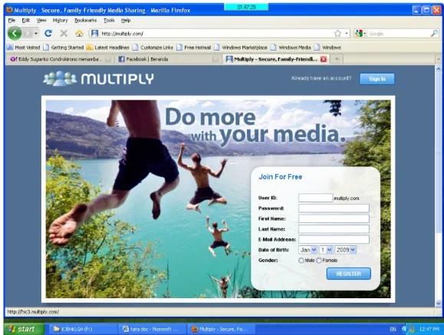Viewport: 444px width, 335px height.
Task: Click the Last Name input field
Action: (x=334, y=228)
